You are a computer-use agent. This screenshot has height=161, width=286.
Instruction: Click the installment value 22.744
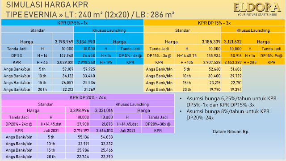point(83,157)
